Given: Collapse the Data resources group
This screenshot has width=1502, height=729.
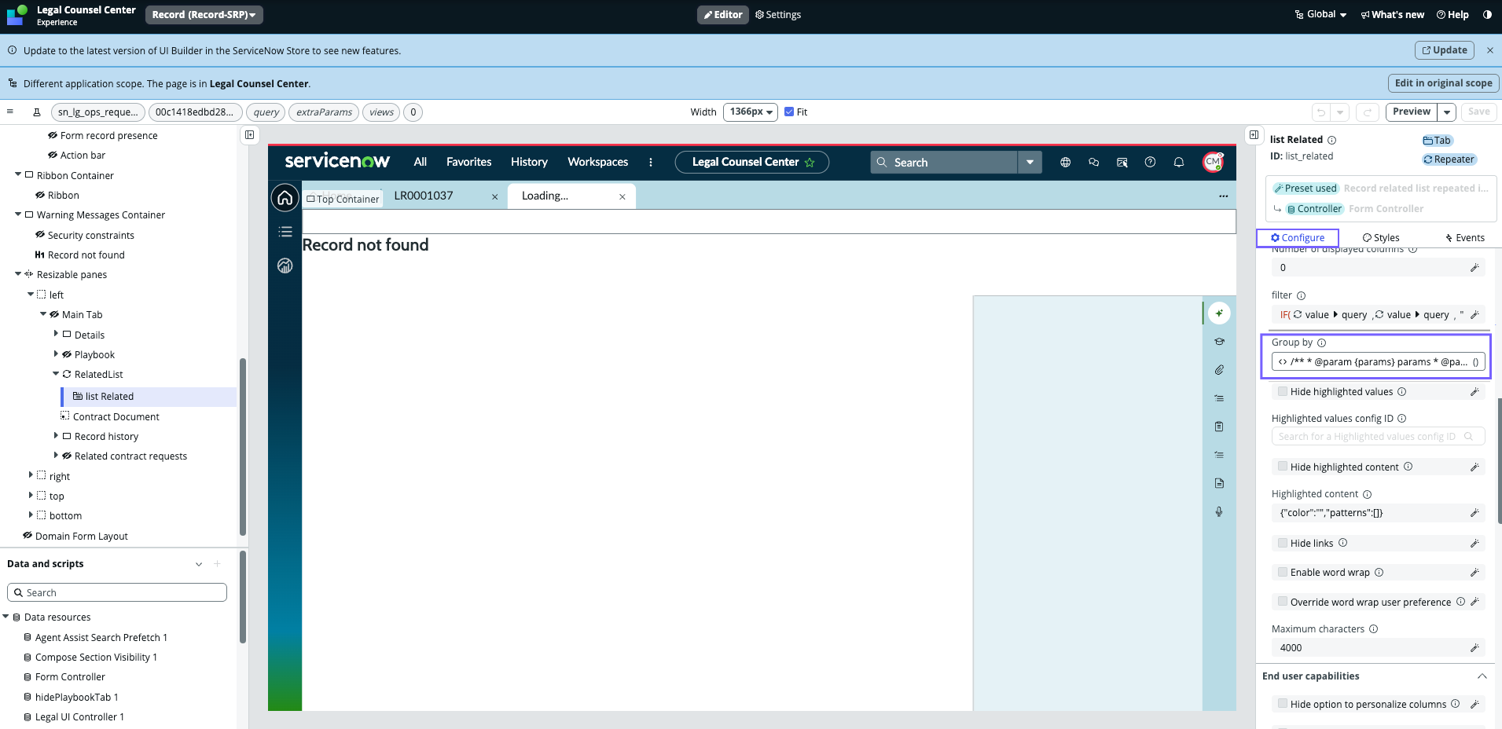Looking at the screenshot, I should (x=6, y=617).
